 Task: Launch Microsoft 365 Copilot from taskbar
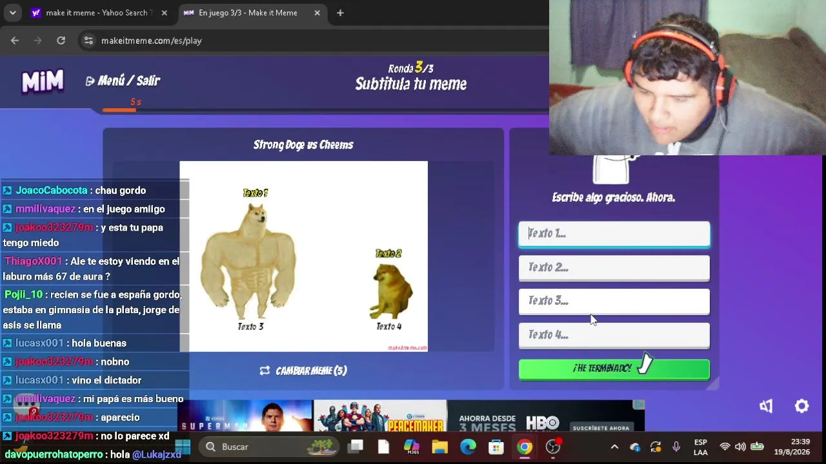coord(412,447)
